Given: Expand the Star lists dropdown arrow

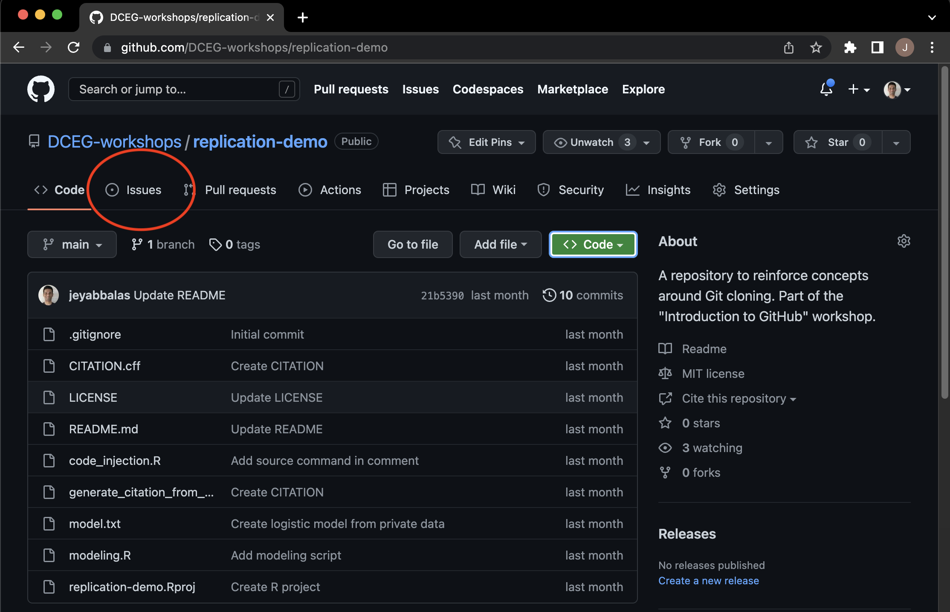Looking at the screenshot, I should click(896, 142).
